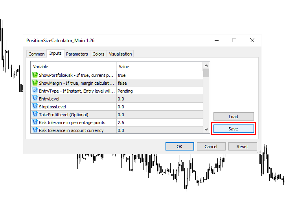Click the Variable column header
Viewport: 285px width, 197px height.
pyautogui.click(x=40, y=67)
